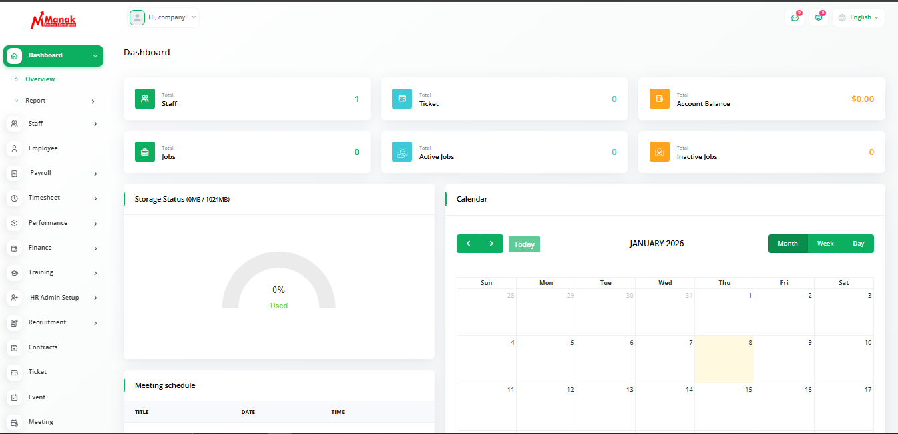Screen dimensions: 898x434
Task: Go to next month in calendar
Action: pyautogui.click(x=491, y=244)
